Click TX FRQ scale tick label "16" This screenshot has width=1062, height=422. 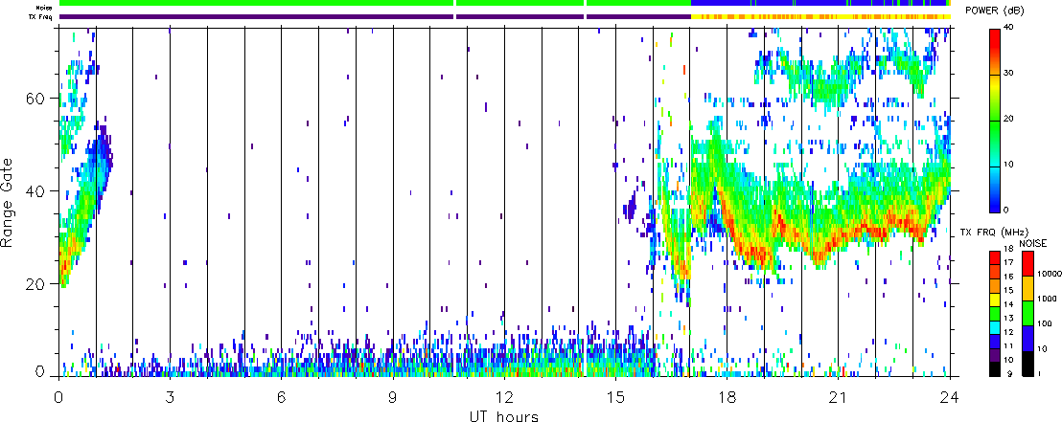[1010, 277]
